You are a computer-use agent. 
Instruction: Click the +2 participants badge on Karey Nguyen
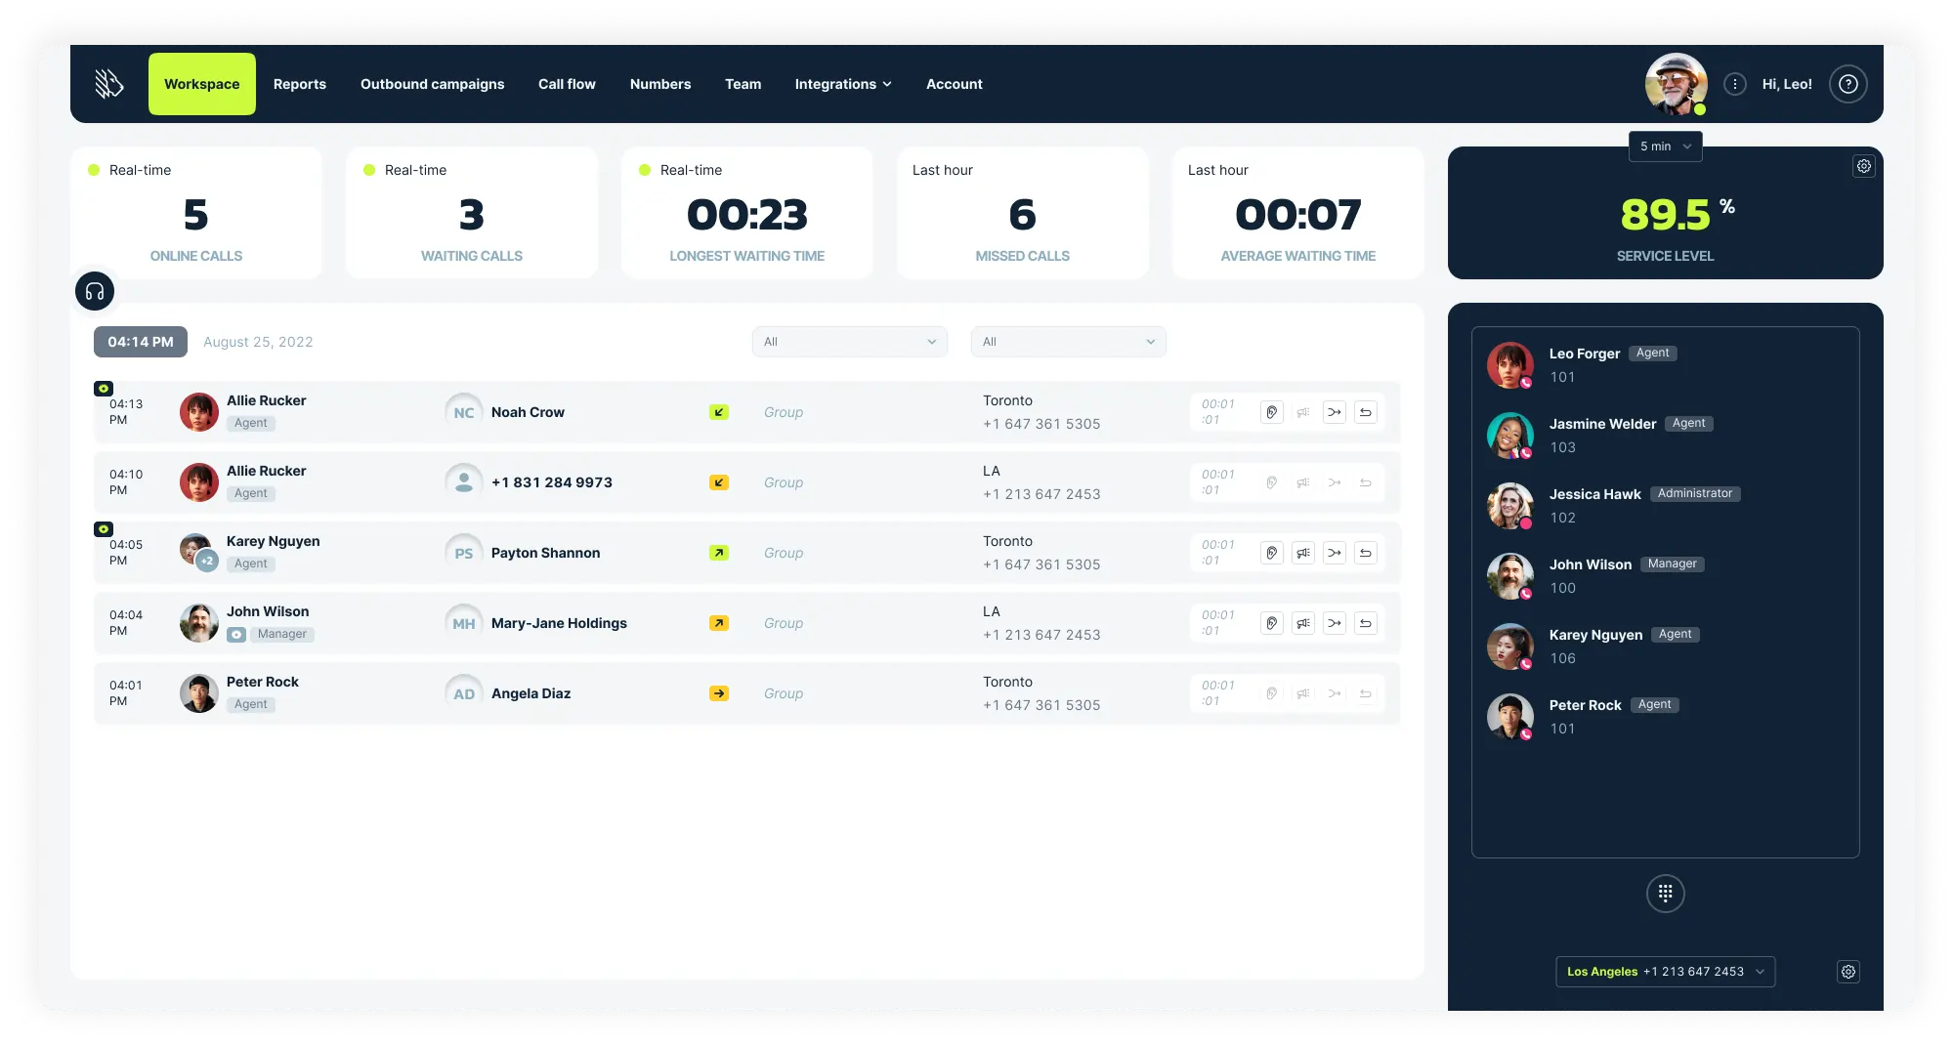point(207,561)
